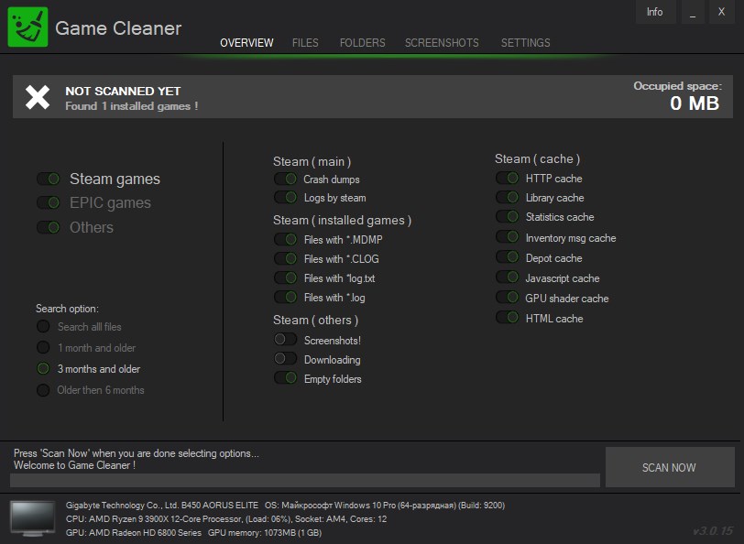Open the SETTINGS tab
Viewport: 744px width, 544px height.
(x=525, y=42)
